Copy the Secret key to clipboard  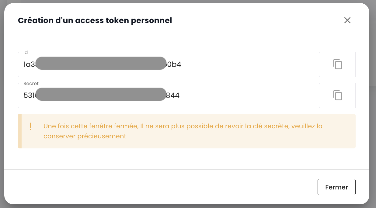pos(338,95)
